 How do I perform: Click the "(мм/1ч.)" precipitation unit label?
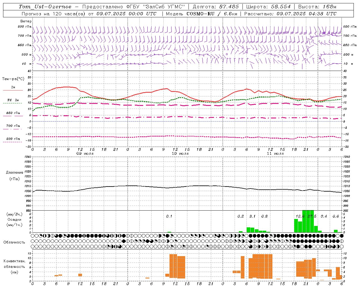(x=15, y=225)
